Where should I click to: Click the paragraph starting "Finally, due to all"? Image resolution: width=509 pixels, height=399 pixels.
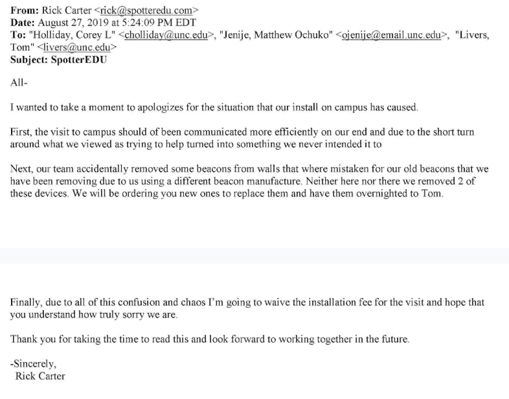click(x=247, y=308)
